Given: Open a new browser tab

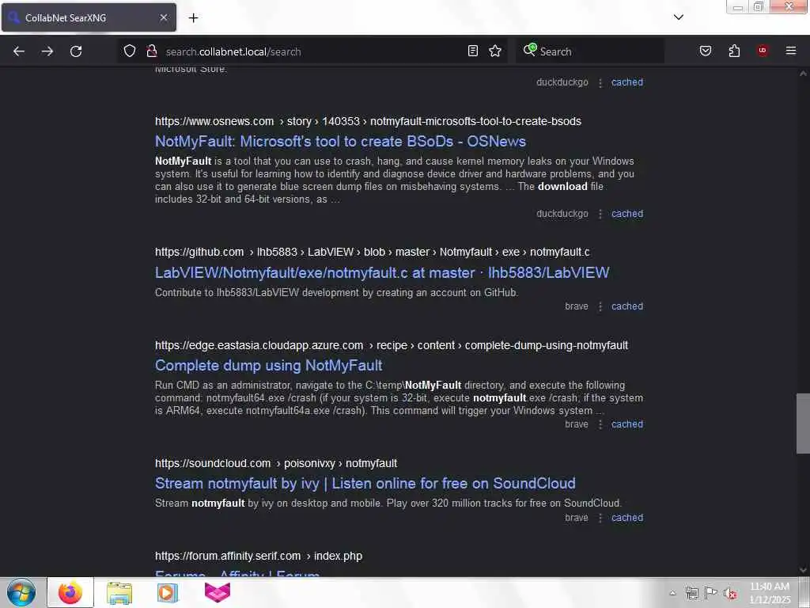Looking at the screenshot, I should click(x=193, y=18).
